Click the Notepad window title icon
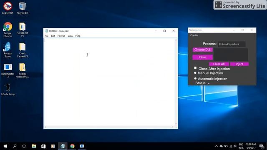267x150 pixels. (46, 31)
